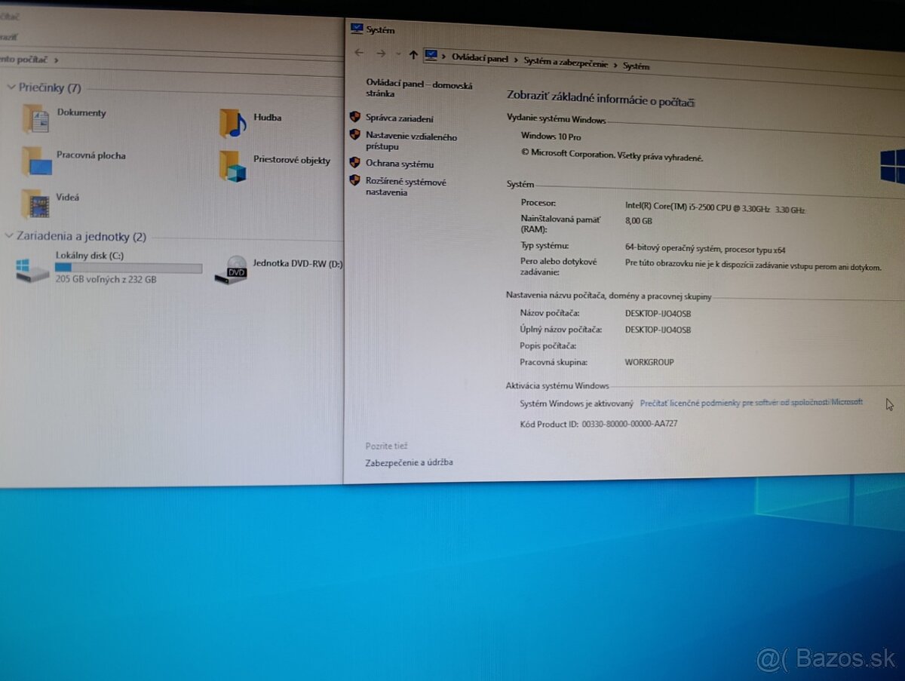Open Ochrana systému link
The width and height of the screenshot is (905, 681).
click(x=400, y=164)
